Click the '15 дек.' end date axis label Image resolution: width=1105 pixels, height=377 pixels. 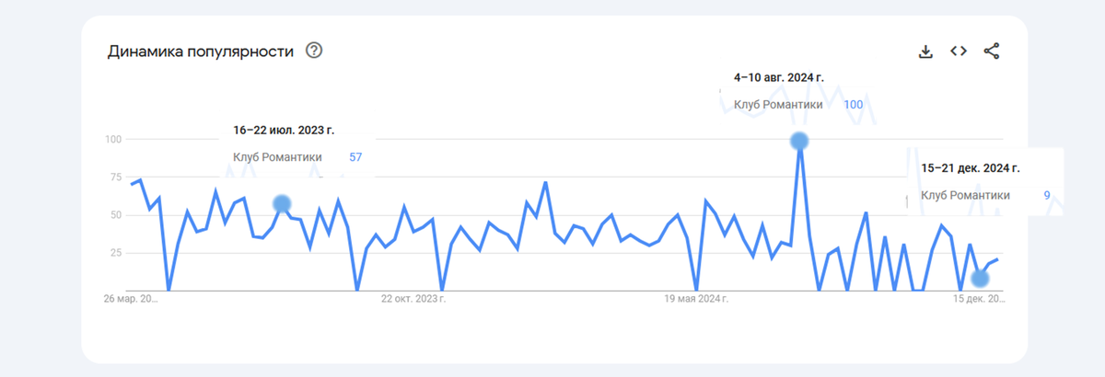coord(978,299)
